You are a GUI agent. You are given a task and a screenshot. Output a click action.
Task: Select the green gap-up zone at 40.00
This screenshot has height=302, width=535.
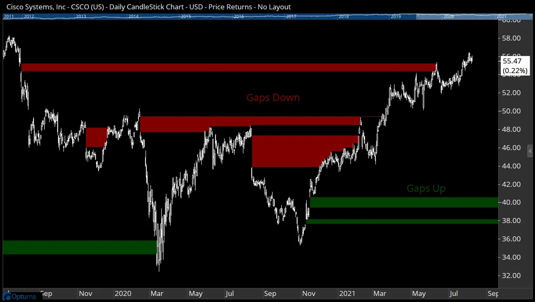pos(404,202)
